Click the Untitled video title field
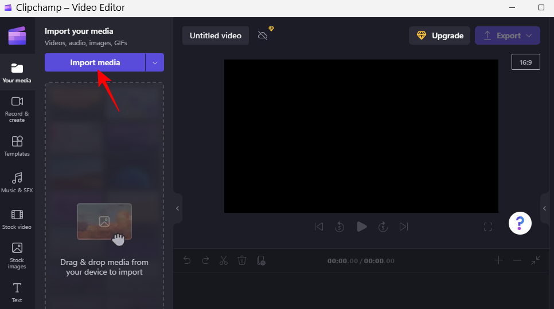Image resolution: width=554 pixels, height=309 pixels. (x=216, y=35)
